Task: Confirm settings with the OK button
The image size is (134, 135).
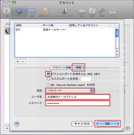Action: pos(107,124)
